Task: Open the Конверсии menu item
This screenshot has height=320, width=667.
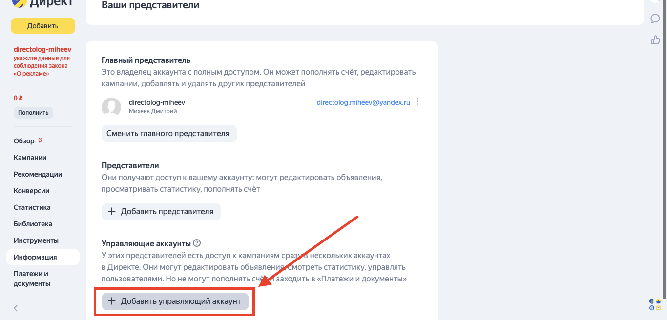Action: click(x=31, y=191)
